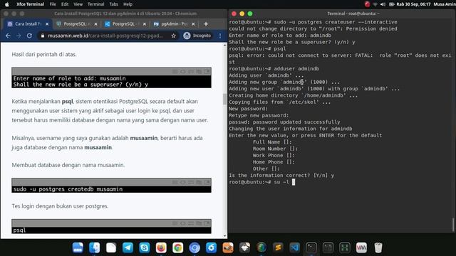This screenshot has width=456, height=256.
Task: Open the Apple logo menu
Action: pos(7,4)
